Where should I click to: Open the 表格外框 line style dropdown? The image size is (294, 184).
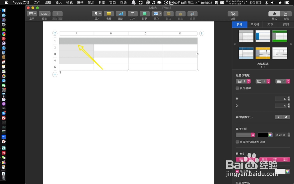pos(245,135)
